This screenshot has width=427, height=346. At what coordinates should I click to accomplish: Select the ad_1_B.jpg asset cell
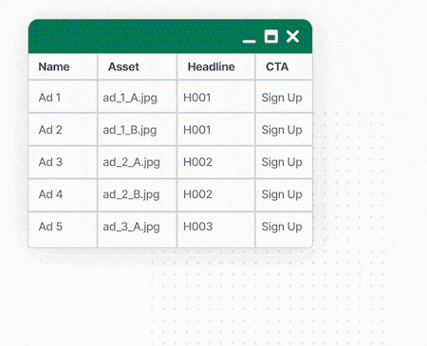click(x=138, y=130)
